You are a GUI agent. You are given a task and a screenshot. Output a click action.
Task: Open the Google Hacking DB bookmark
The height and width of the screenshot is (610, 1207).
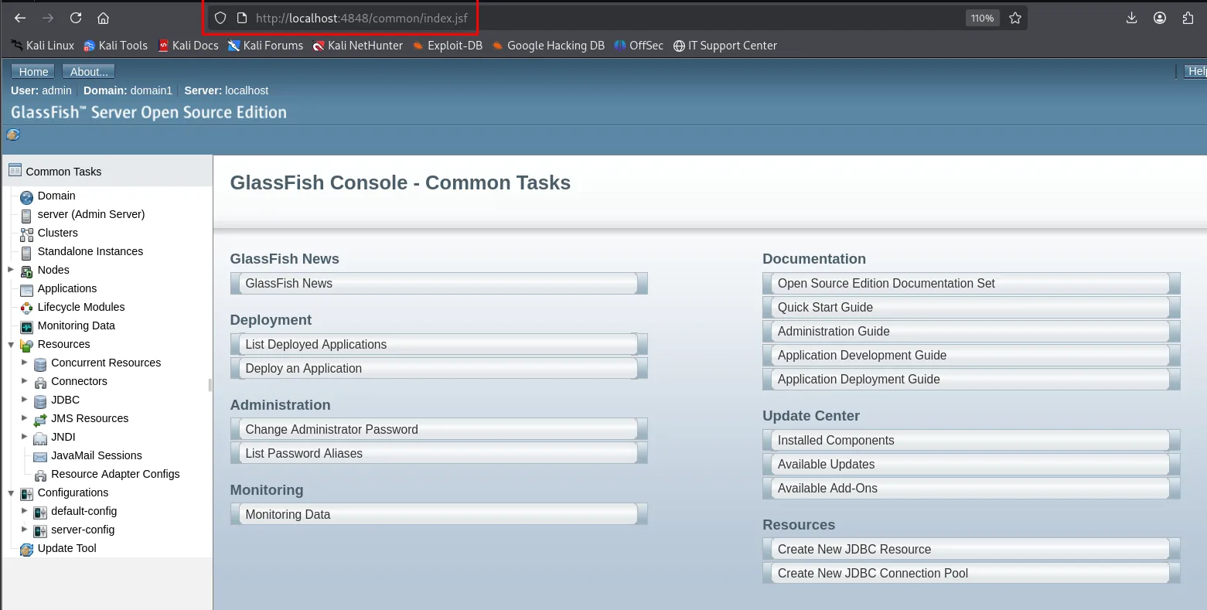[548, 46]
